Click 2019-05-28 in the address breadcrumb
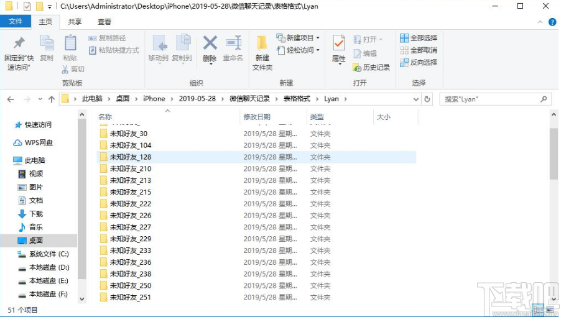The height and width of the screenshot is (317, 561). pos(197,99)
